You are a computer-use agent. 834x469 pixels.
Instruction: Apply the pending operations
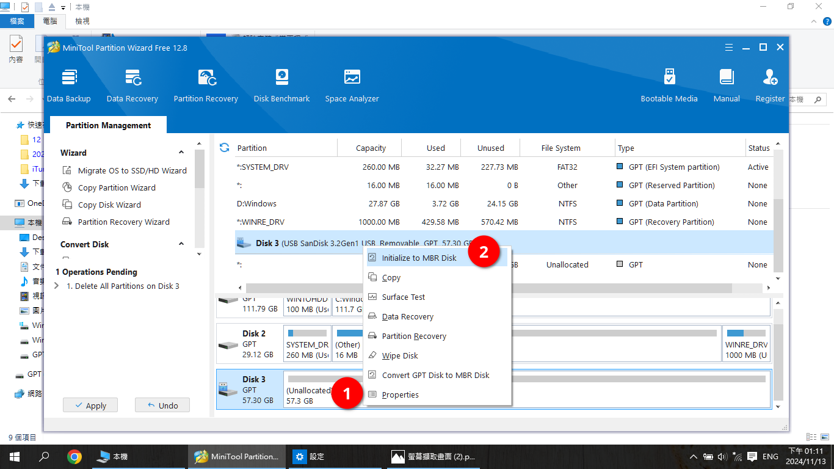click(x=90, y=405)
